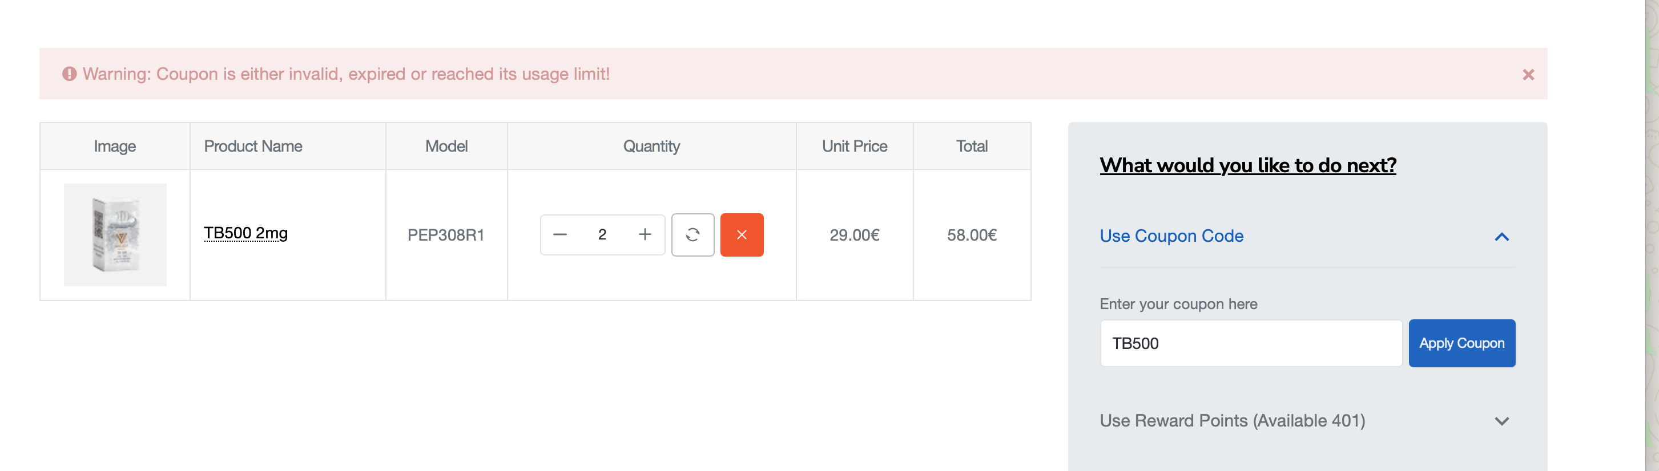Click the Quantity column header
The height and width of the screenshot is (471, 1659).
pyautogui.click(x=651, y=147)
